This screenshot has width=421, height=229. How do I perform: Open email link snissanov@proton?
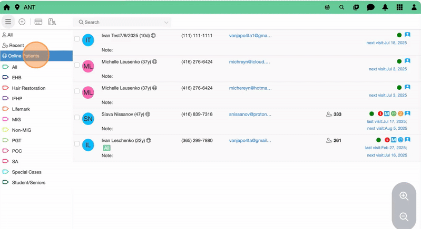[x=250, y=114]
